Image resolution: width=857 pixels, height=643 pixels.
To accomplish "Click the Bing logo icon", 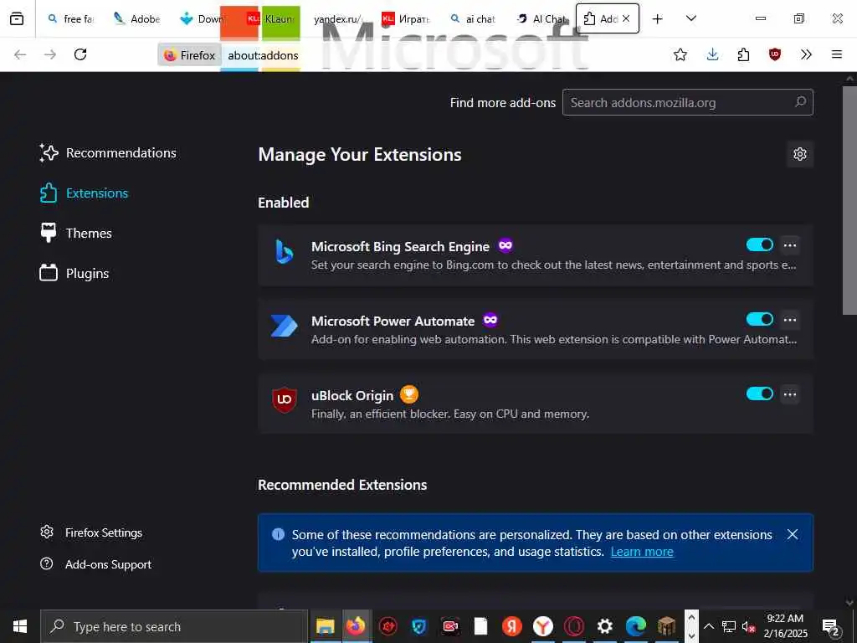I will 285,252.
